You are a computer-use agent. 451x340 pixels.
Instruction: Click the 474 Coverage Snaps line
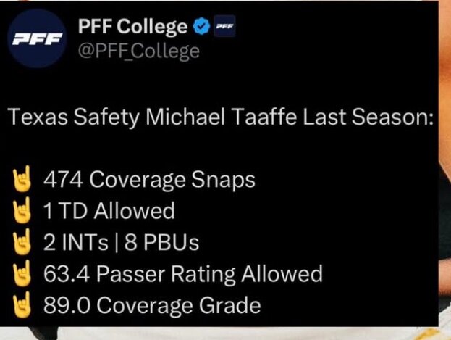point(149,180)
